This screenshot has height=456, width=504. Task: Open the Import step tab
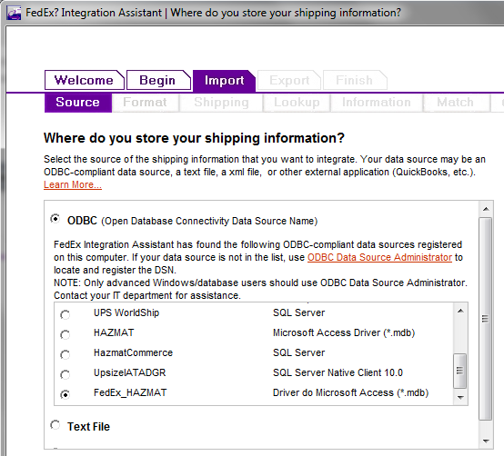pos(224,80)
